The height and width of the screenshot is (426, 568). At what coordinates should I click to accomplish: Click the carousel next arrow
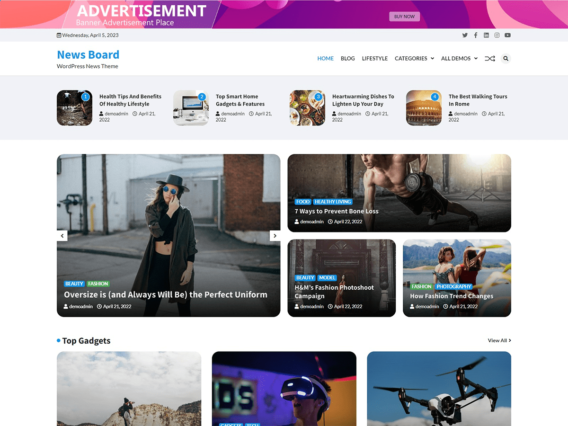[275, 235]
